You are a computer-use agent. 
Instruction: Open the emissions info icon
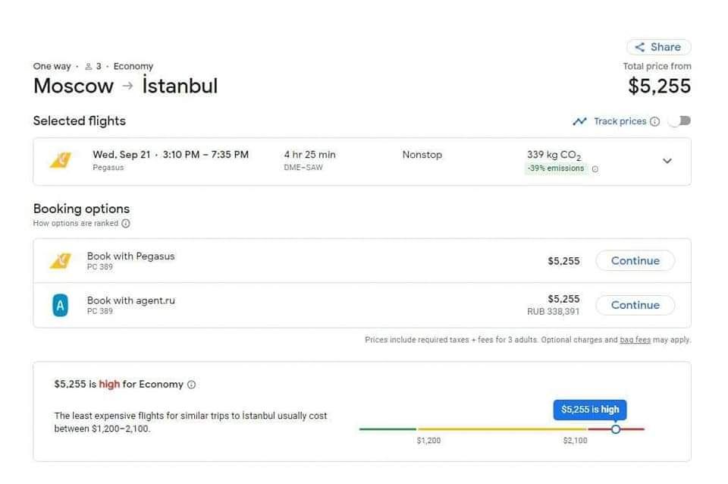[595, 169]
